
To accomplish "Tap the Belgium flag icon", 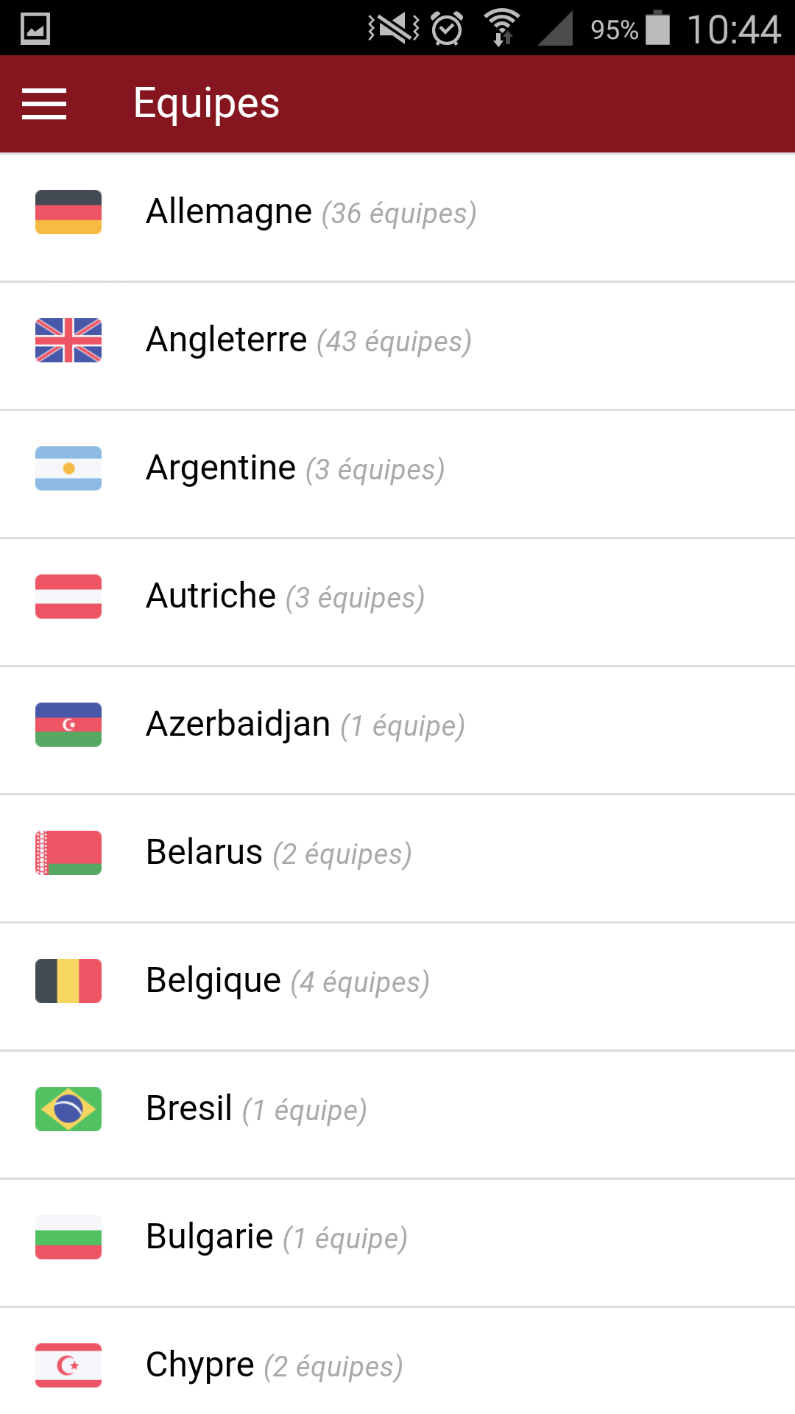I will pos(68,981).
